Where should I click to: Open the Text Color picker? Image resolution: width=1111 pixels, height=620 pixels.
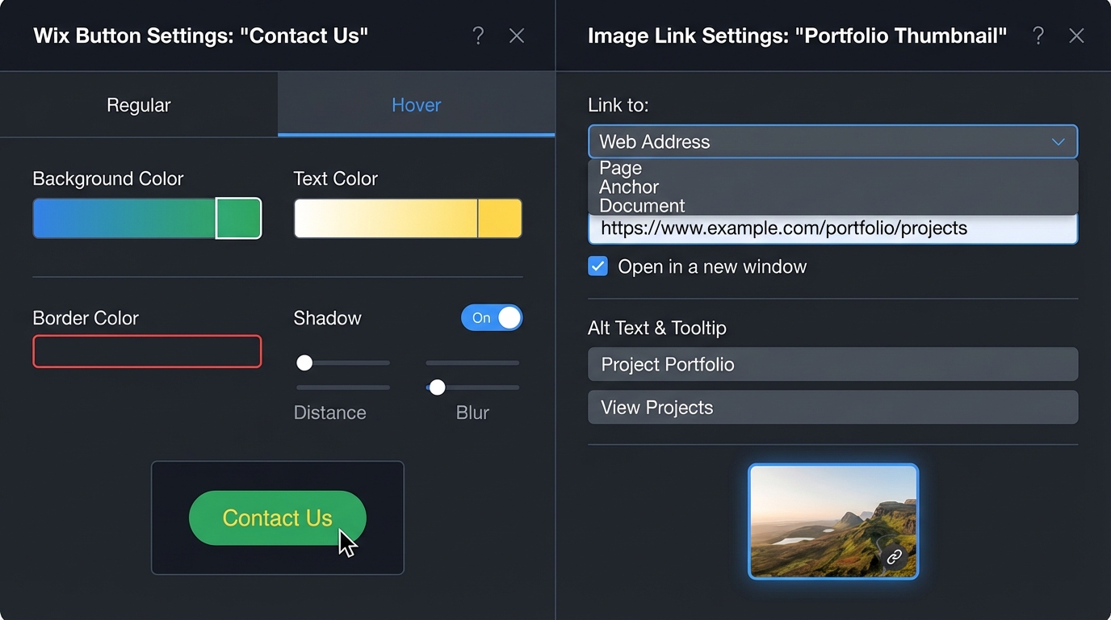[408, 218]
